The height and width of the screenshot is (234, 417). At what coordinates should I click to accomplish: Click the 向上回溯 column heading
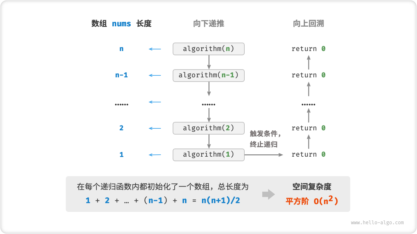pos(309,23)
